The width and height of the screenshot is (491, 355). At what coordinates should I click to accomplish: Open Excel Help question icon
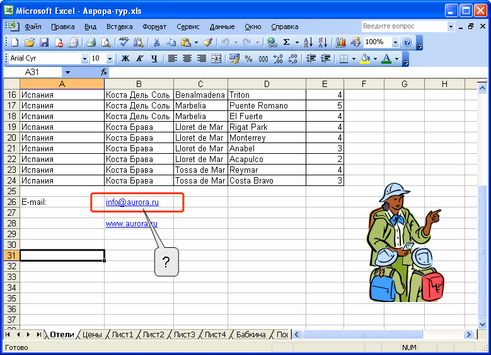click(x=407, y=42)
